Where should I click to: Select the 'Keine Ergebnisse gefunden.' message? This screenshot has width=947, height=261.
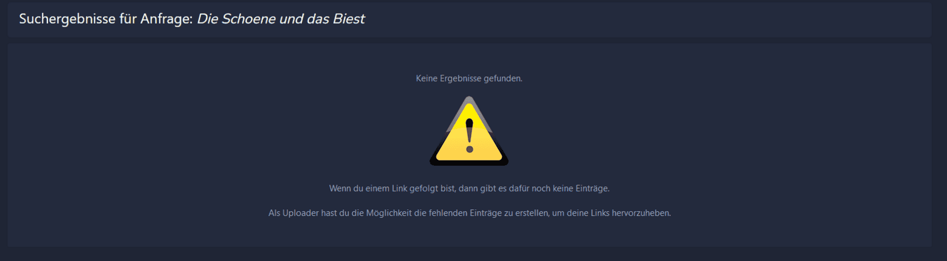(469, 78)
